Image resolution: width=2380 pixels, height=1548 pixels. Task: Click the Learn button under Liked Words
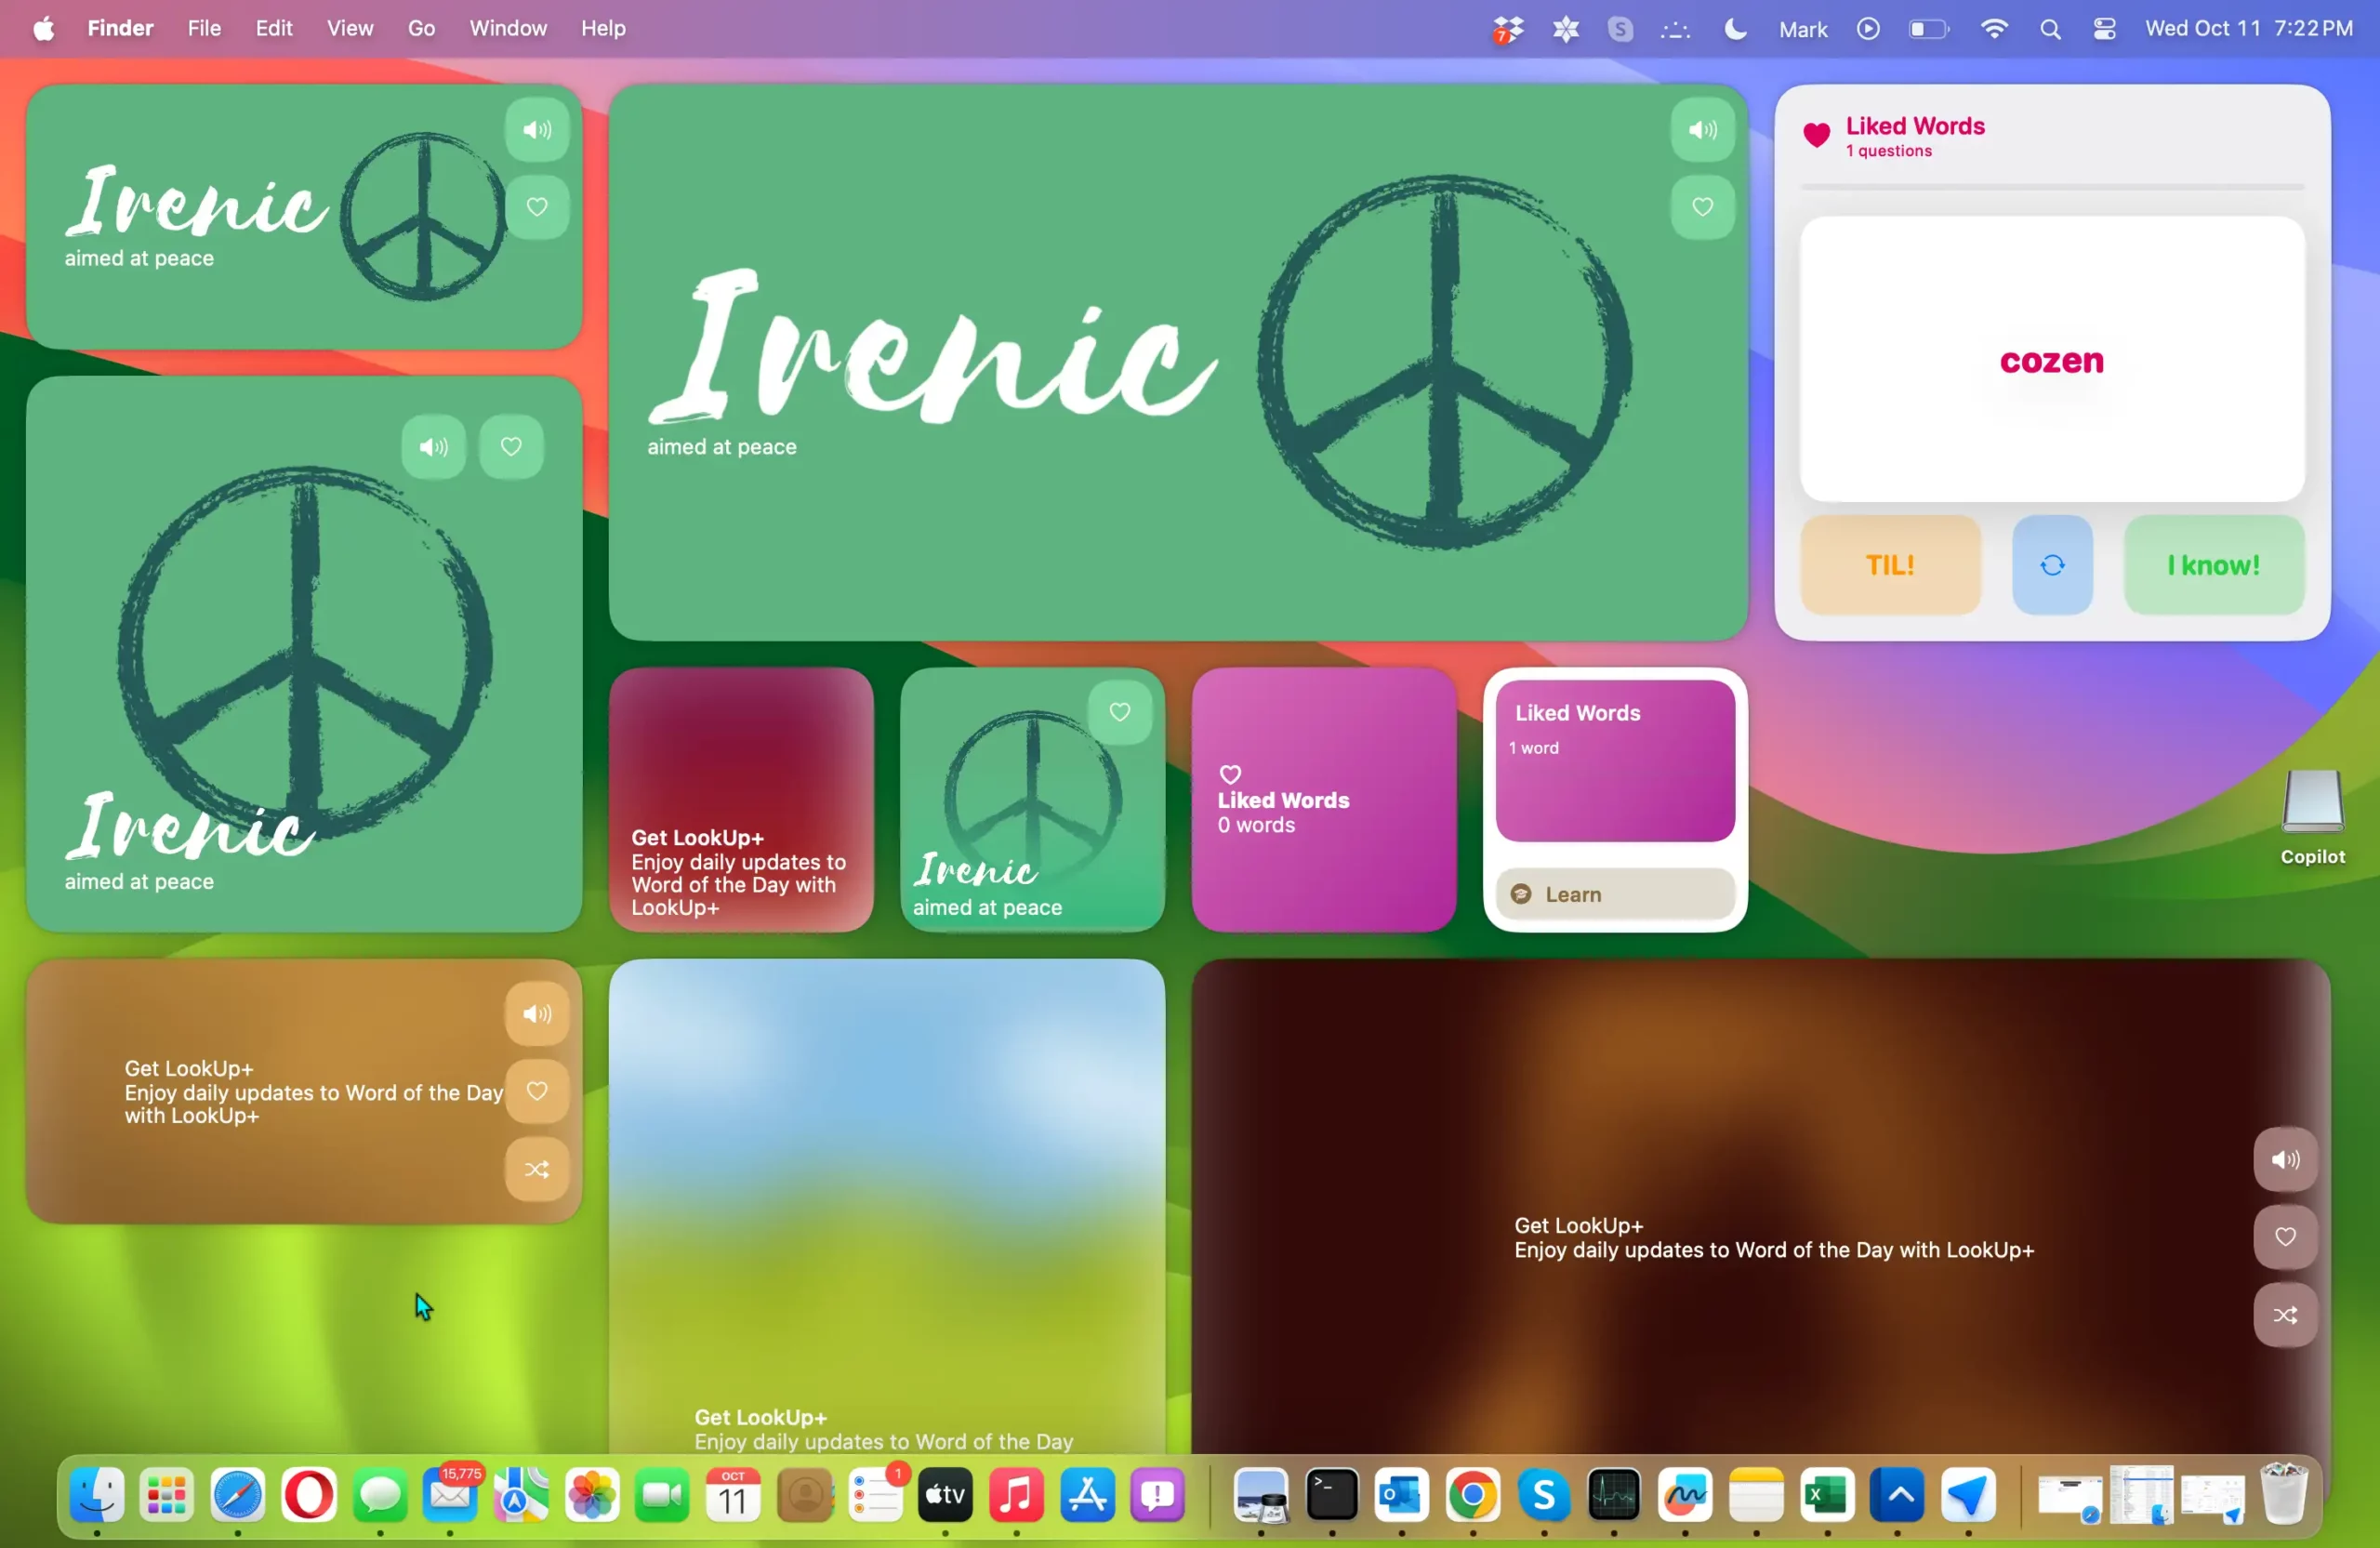(x=1615, y=895)
